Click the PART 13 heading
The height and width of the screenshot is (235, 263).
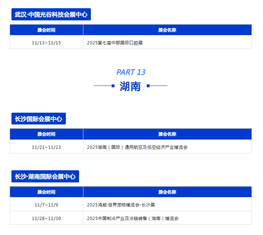[x=131, y=72]
